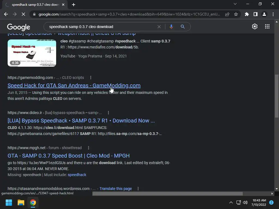Click the mpgh.net forum URL text

coord(45,148)
